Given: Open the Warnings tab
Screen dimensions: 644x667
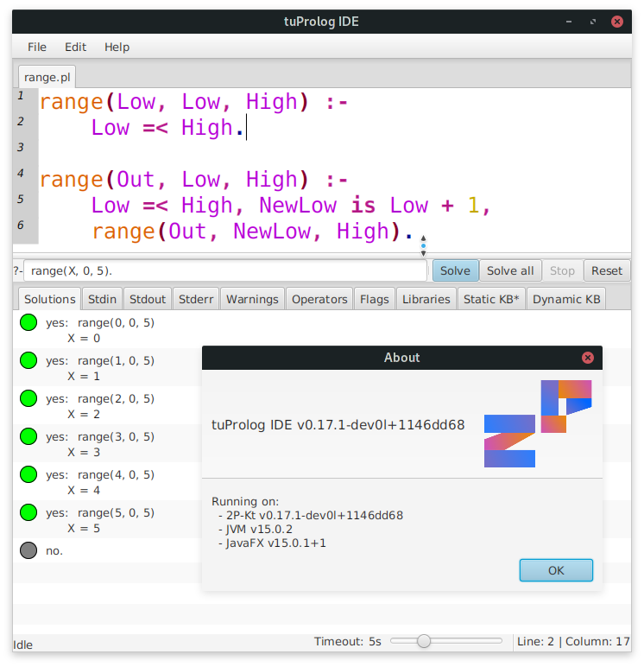Looking at the screenshot, I should 252,299.
